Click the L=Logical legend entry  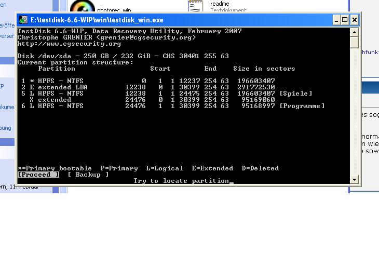coord(165,168)
